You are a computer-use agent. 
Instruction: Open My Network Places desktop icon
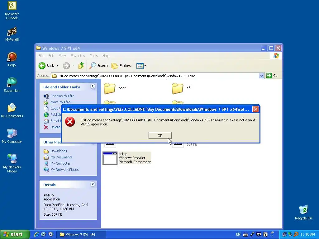pyautogui.click(x=12, y=163)
